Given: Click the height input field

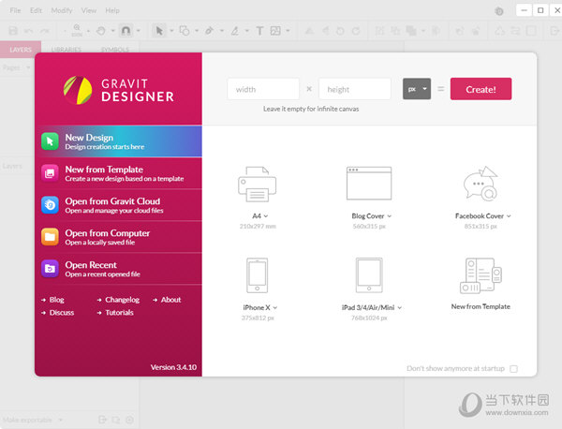Looking at the screenshot, I should (354, 89).
